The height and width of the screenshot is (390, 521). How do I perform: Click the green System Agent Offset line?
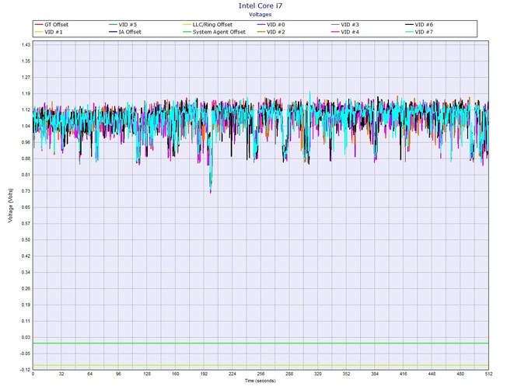pyautogui.click(x=260, y=343)
